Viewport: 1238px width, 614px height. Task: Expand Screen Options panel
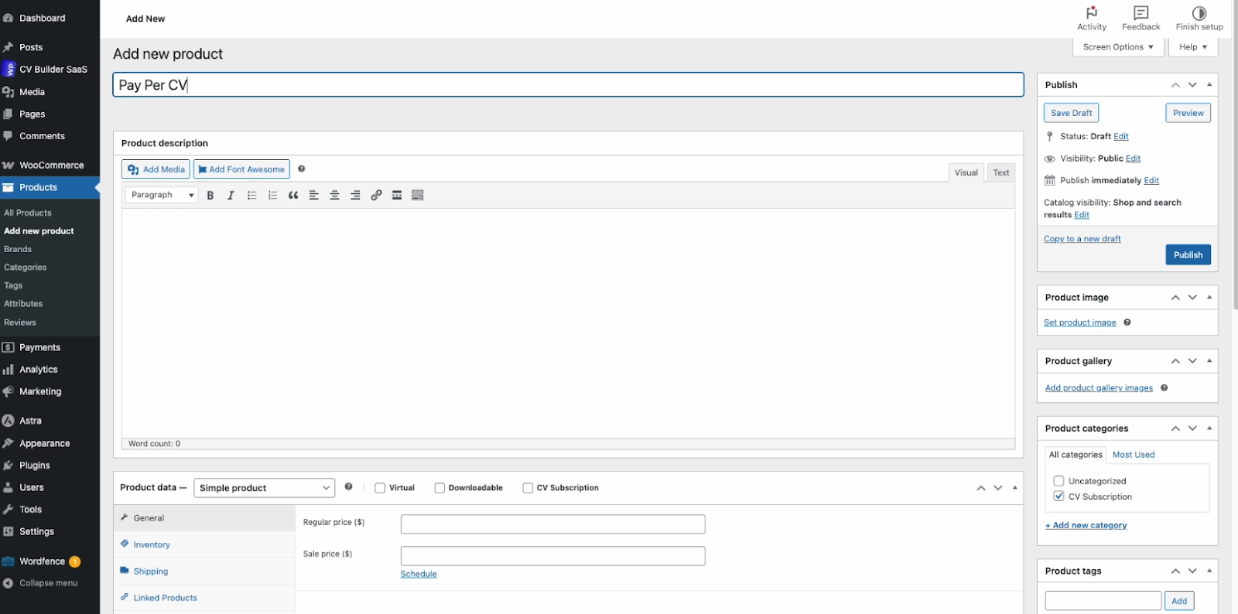point(1118,47)
